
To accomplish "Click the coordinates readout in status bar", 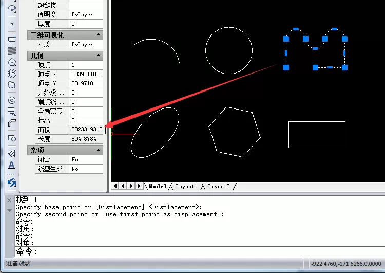I will 346,264.
